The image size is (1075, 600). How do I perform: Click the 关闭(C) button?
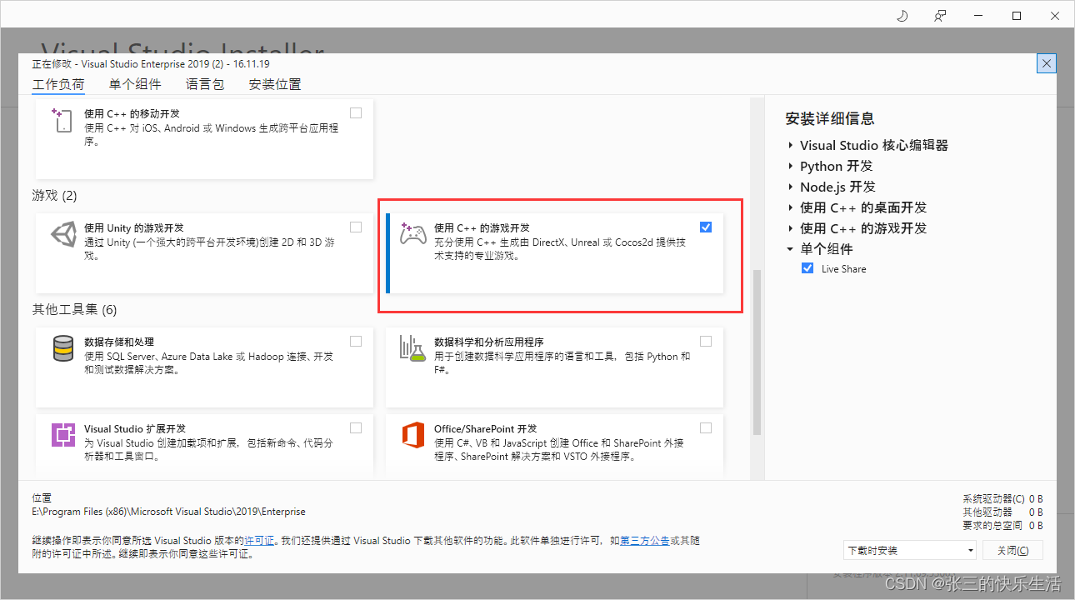[x=1012, y=551]
